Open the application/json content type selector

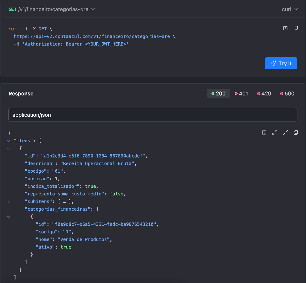(153, 115)
